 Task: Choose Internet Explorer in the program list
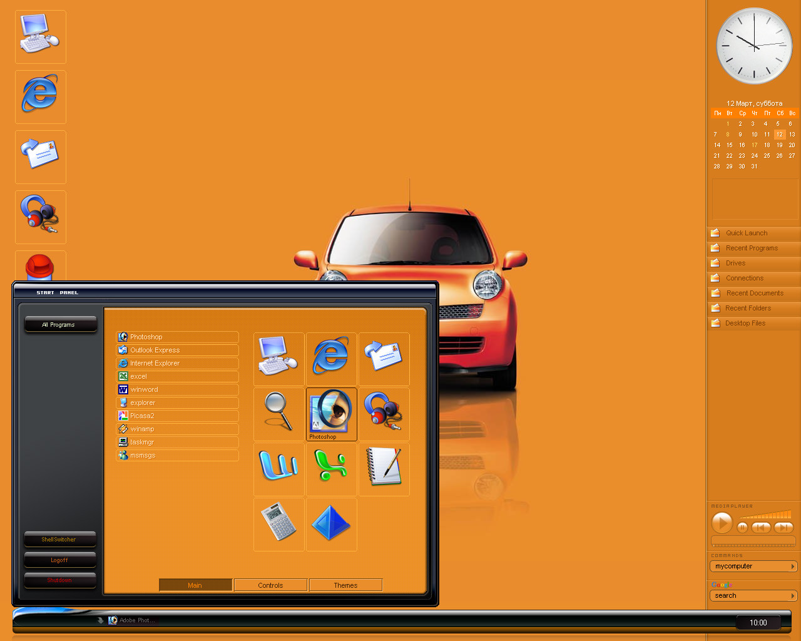click(x=177, y=363)
